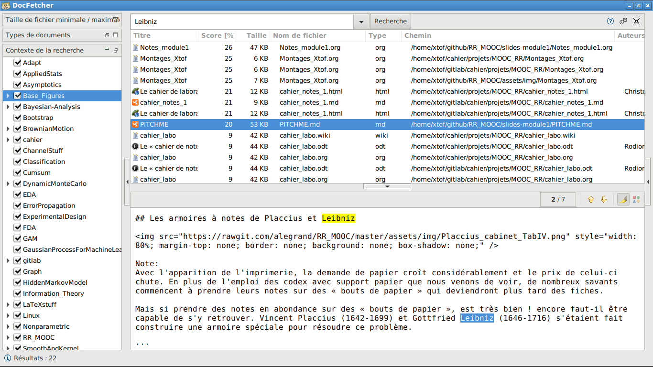653x367 pixels.
Task: Minimize the Contexte de la recherche panel
Action: [107, 50]
